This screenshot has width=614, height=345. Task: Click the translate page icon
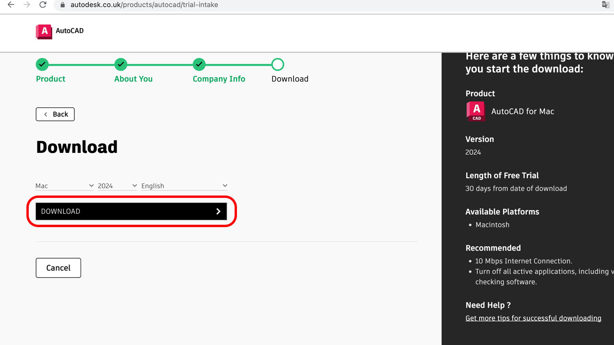(605, 5)
